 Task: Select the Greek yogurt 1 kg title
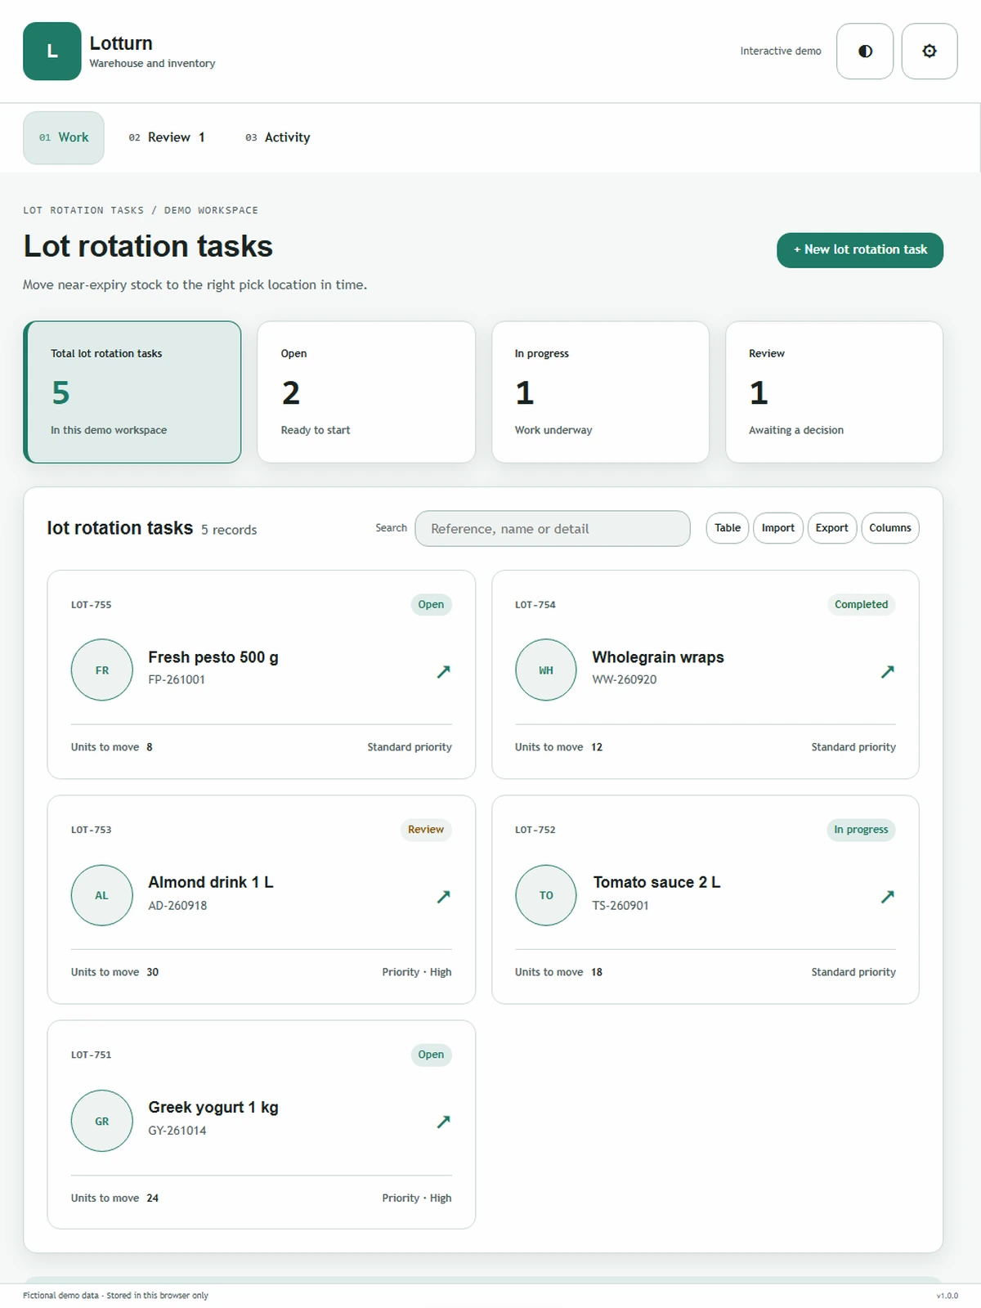pos(213,1107)
